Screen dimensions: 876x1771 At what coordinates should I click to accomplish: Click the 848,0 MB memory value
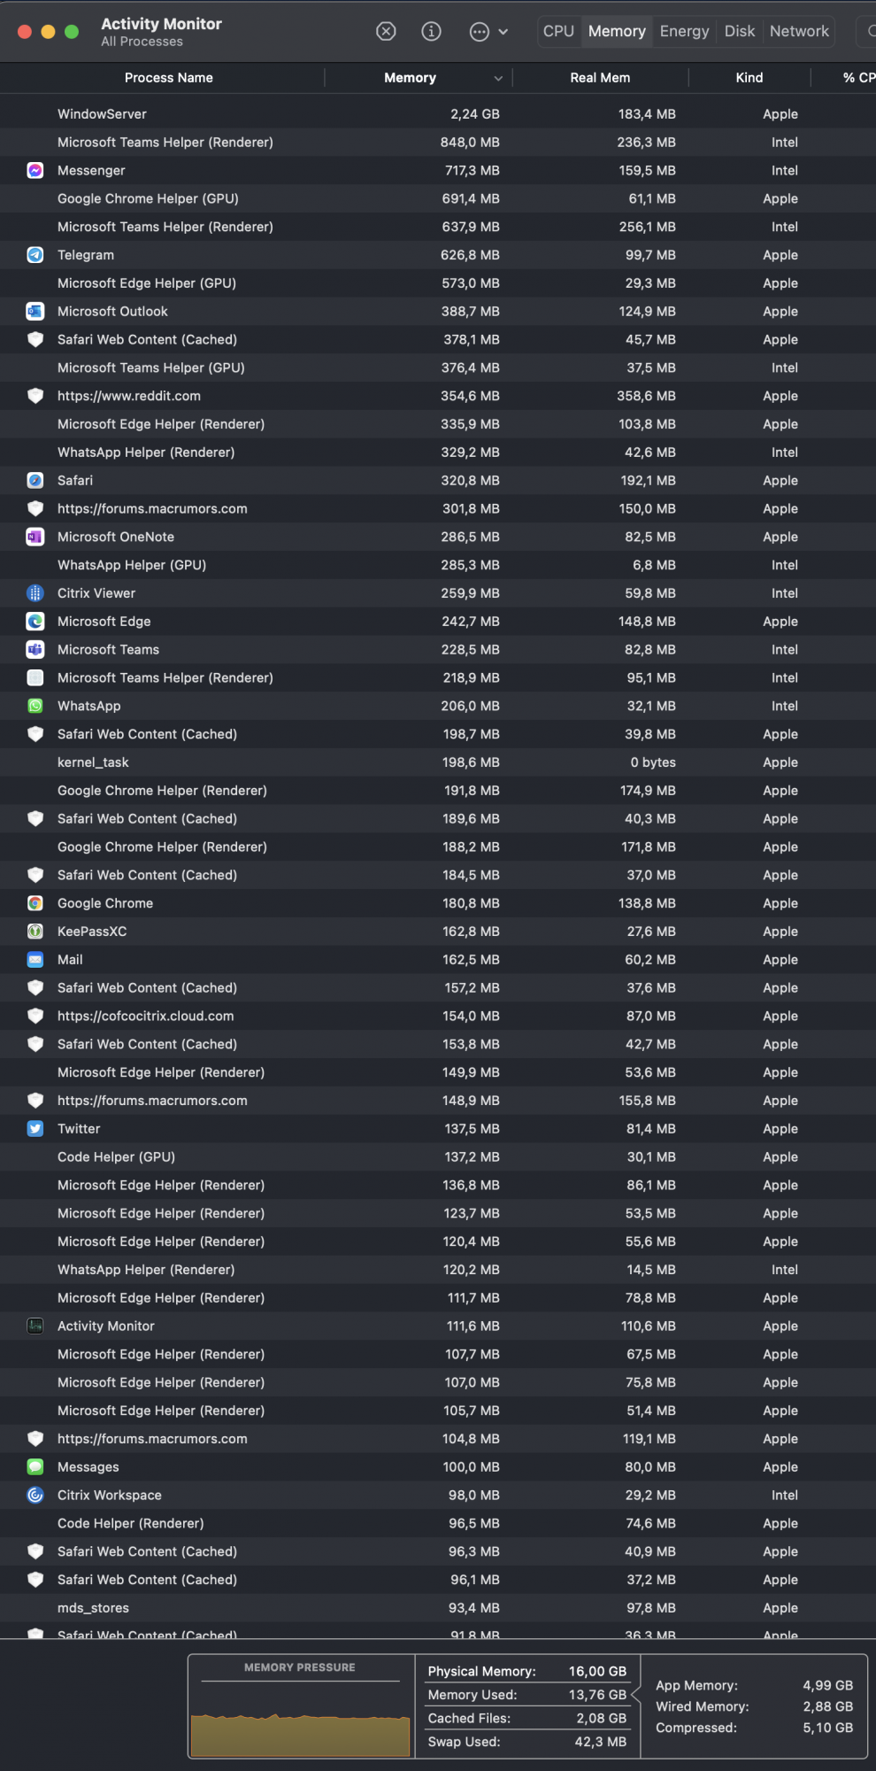pos(470,143)
